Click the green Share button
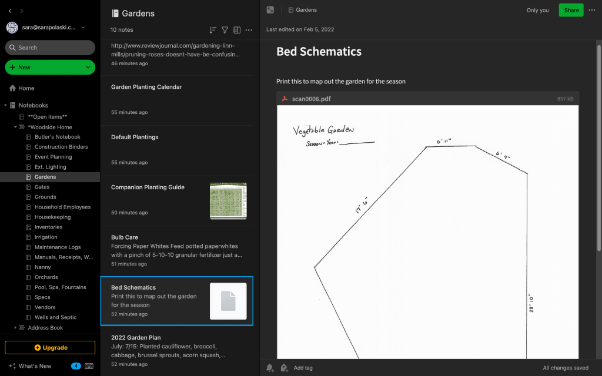Image resolution: width=602 pixels, height=376 pixels. click(x=571, y=10)
